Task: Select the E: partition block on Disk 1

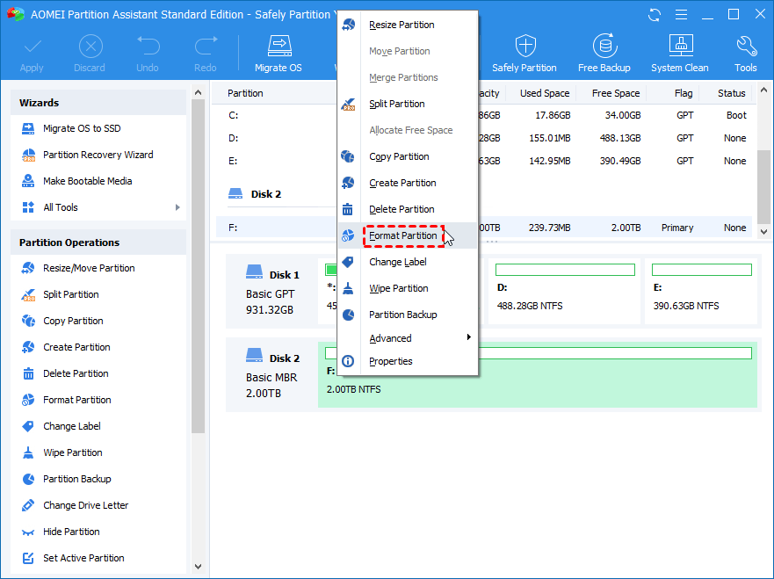Action: click(701, 291)
